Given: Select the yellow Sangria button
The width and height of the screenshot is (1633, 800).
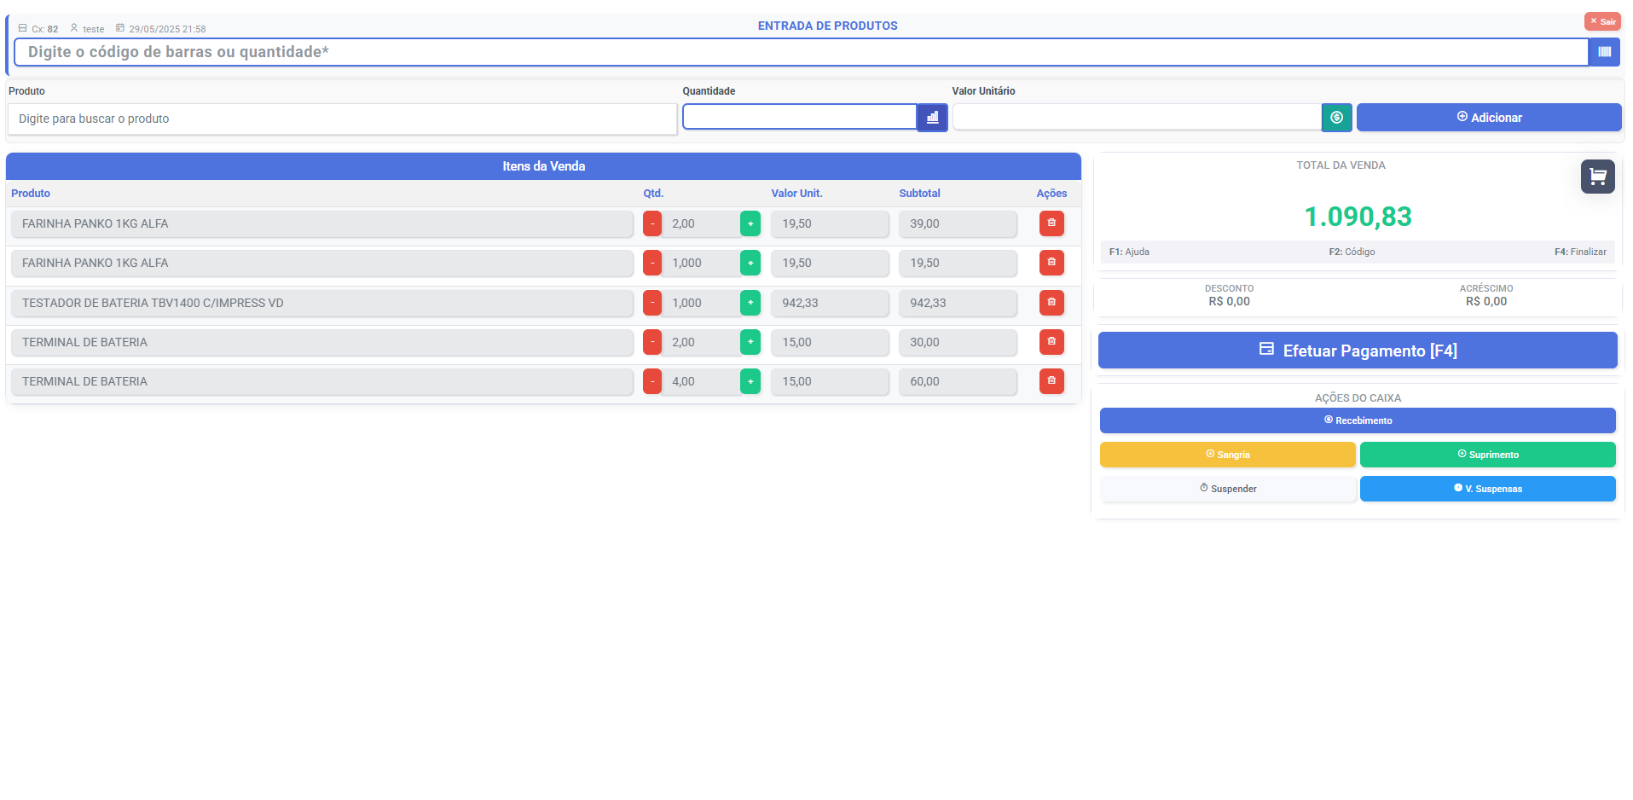Looking at the screenshot, I should (1227, 455).
